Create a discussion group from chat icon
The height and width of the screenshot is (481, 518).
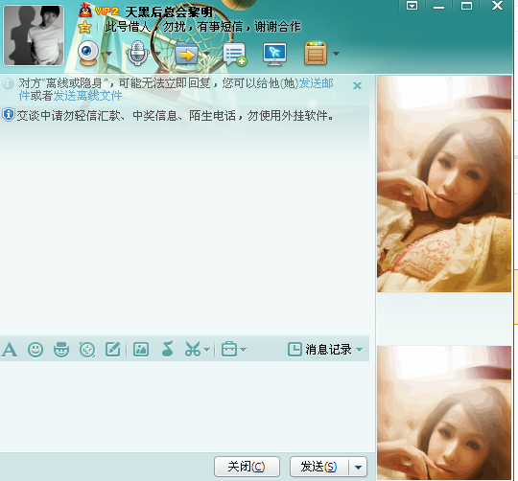(x=235, y=55)
